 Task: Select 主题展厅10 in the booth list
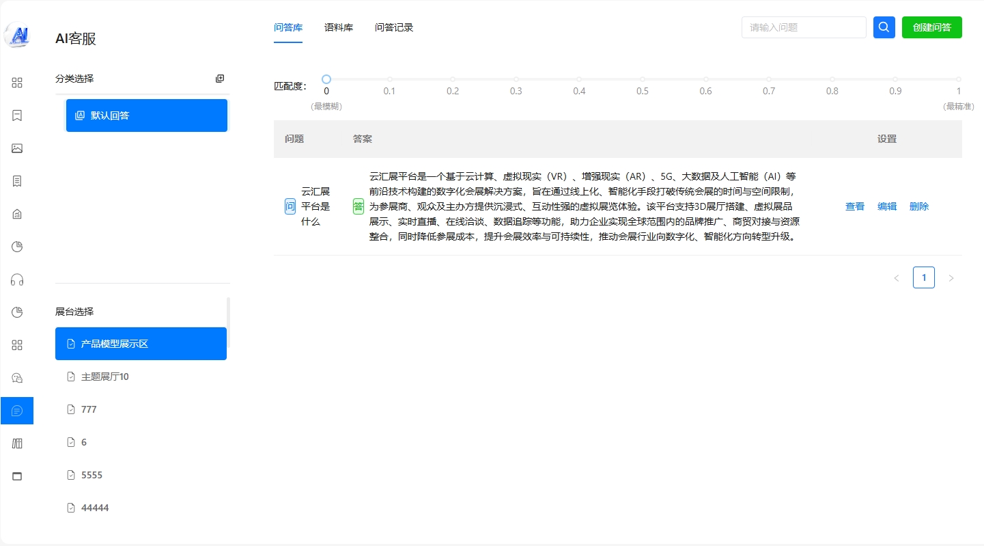[x=105, y=377]
